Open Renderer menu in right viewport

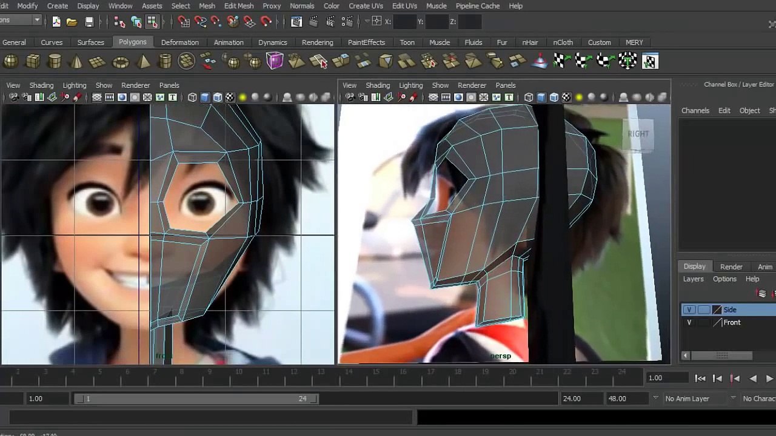point(472,85)
